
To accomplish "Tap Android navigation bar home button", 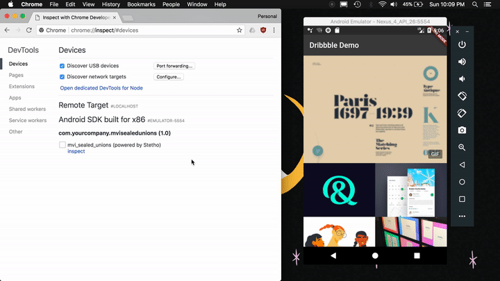I will [x=375, y=255].
